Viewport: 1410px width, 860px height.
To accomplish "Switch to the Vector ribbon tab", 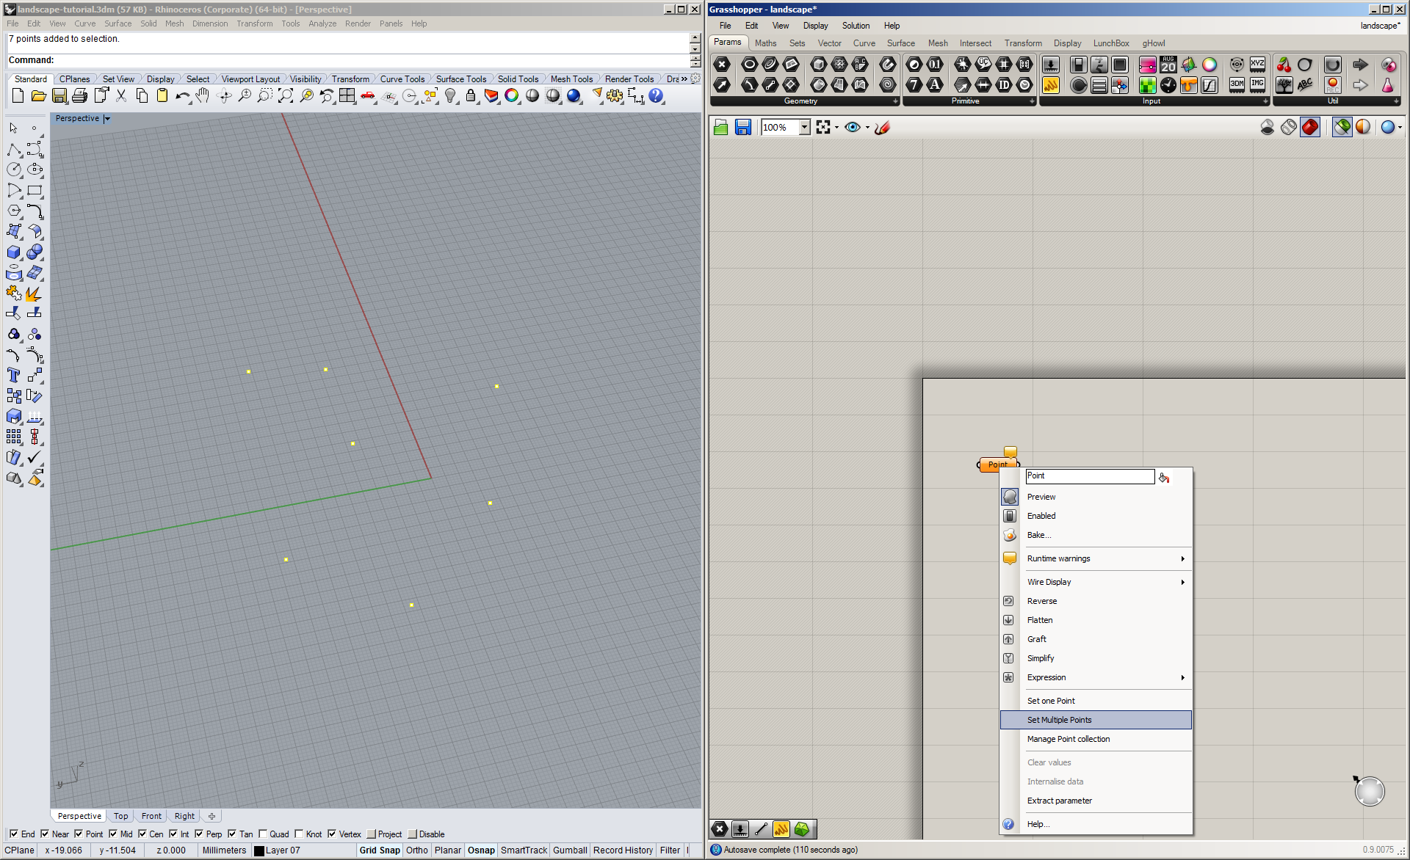I will tap(829, 43).
